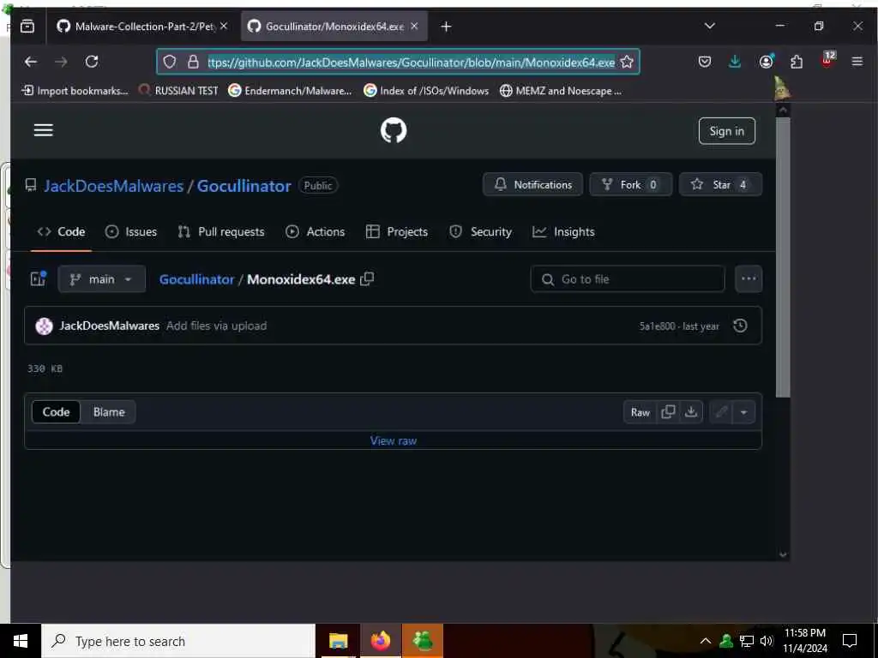Close the Malware-Collection-Part-2 tab
Screen dimensions: 878x658
coord(224,27)
